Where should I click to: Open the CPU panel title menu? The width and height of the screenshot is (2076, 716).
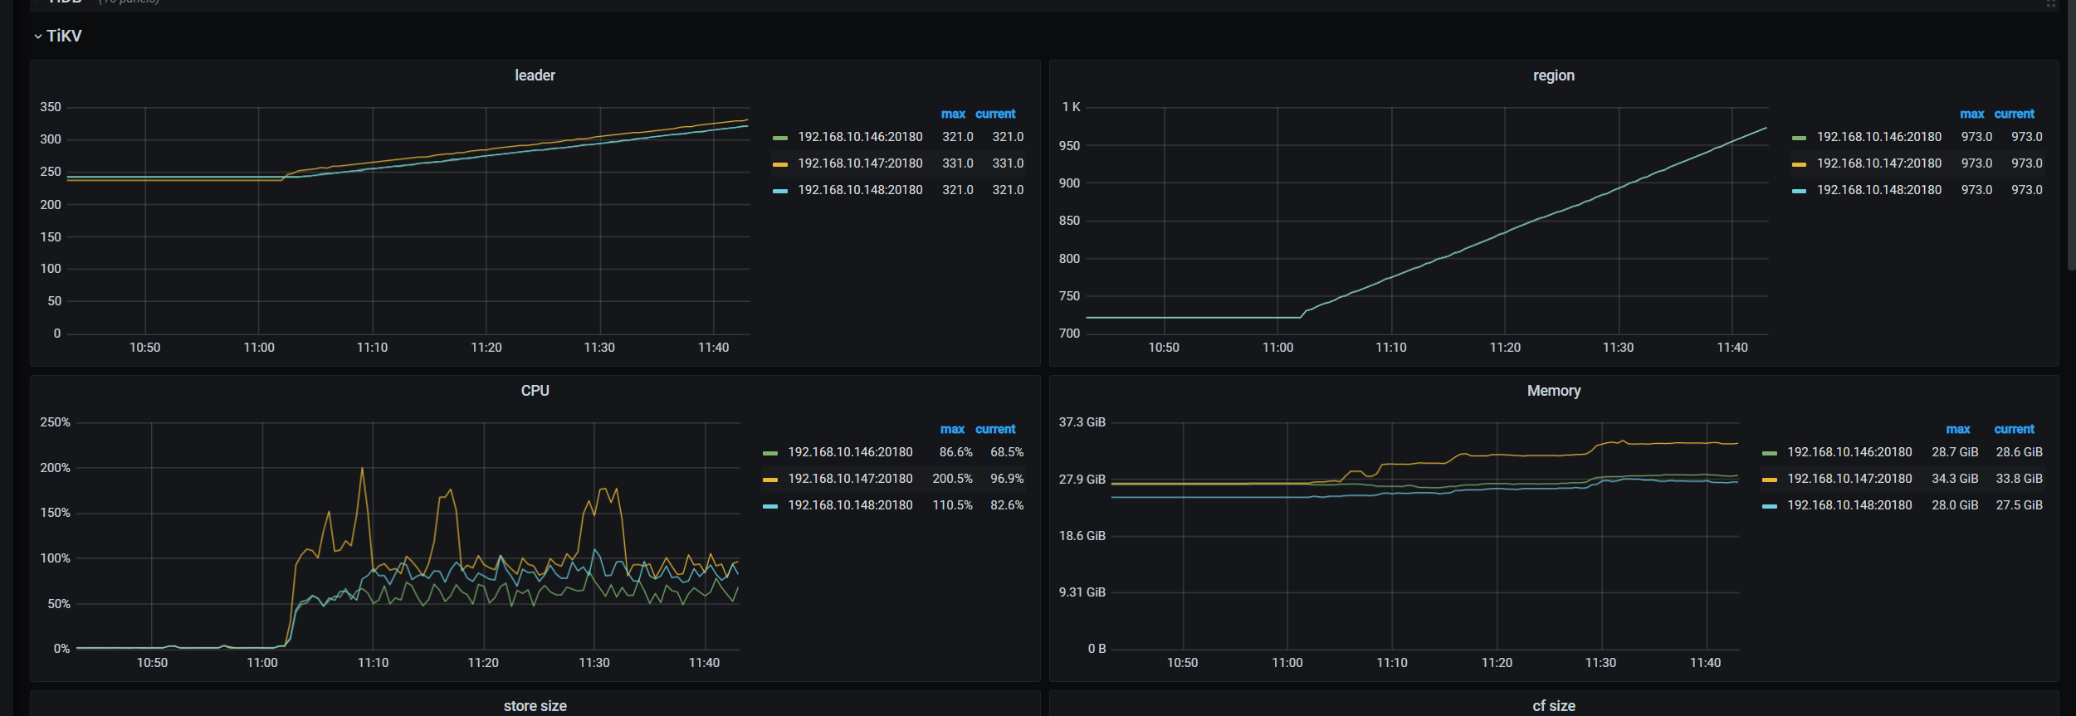tap(535, 391)
